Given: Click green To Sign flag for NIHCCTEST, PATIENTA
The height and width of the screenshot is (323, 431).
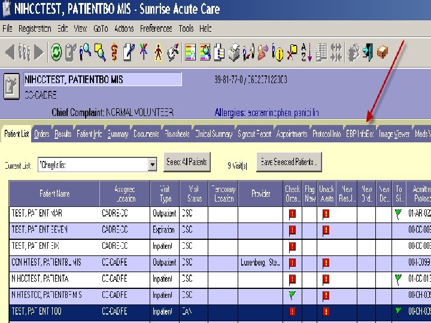Looking at the screenshot, I should click(398, 279).
